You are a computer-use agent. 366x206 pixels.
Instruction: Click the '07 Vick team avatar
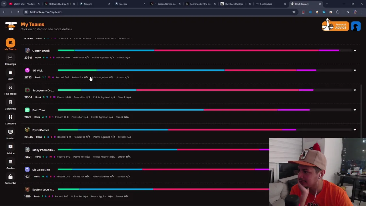pyautogui.click(x=27, y=70)
